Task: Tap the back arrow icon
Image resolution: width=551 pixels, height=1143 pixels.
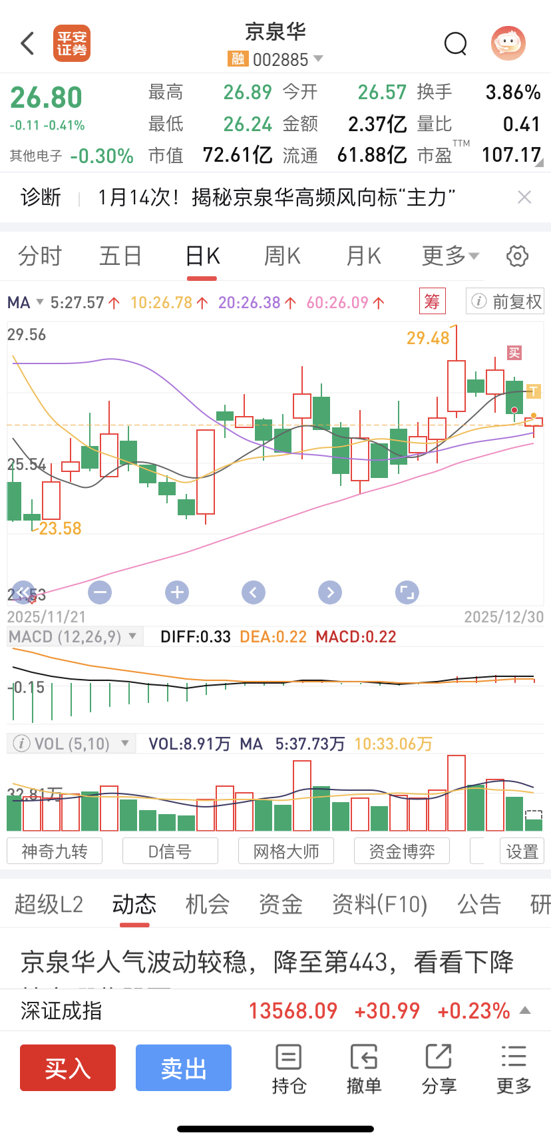Action: point(27,44)
